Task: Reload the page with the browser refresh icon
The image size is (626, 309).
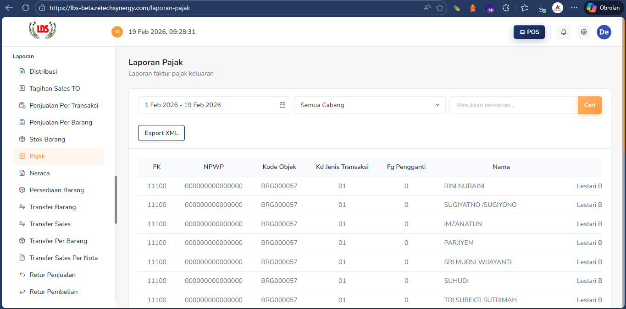Action: coord(26,8)
